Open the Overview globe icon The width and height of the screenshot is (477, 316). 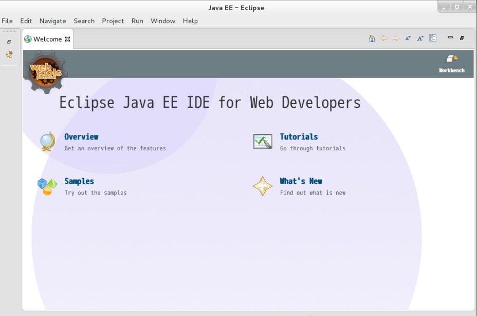47,142
